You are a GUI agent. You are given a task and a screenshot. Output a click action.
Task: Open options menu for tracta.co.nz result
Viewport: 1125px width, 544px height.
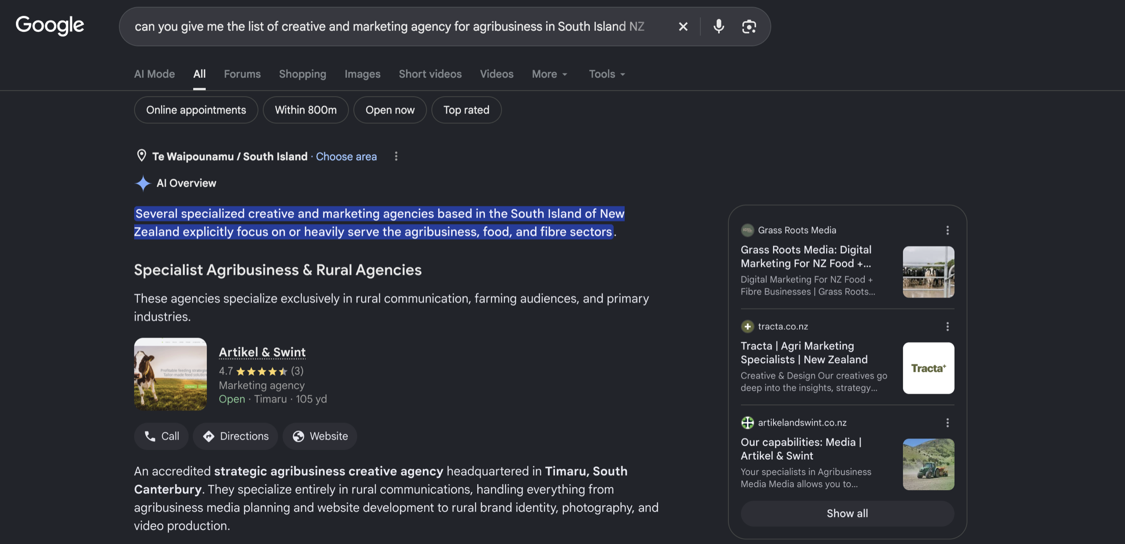click(947, 326)
